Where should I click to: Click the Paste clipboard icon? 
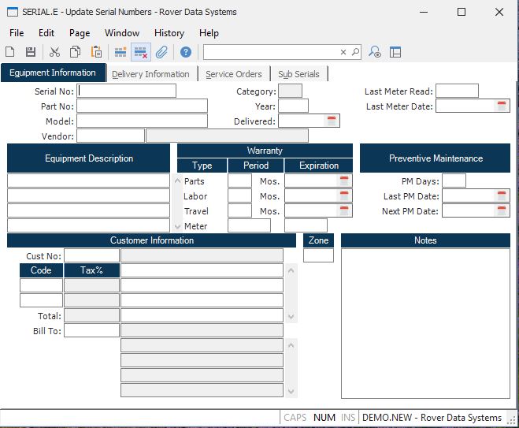point(96,52)
